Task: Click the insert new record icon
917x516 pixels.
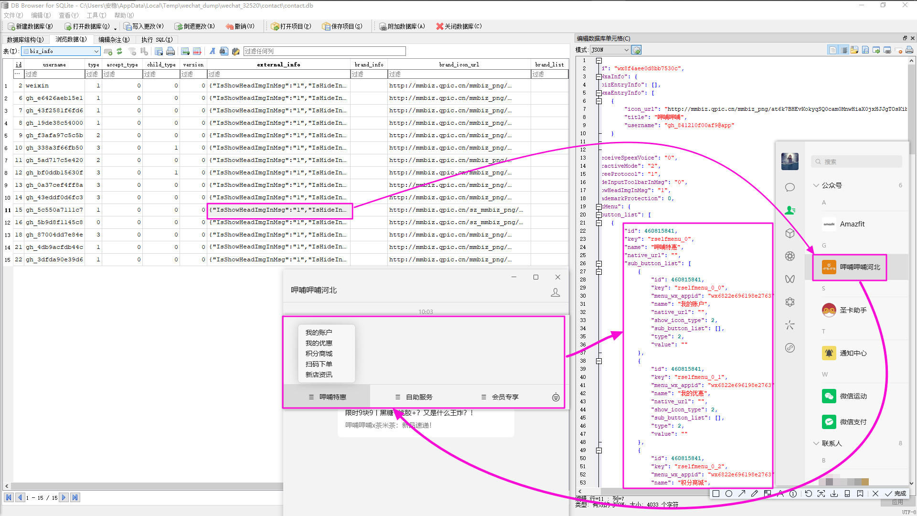Action: click(185, 51)
